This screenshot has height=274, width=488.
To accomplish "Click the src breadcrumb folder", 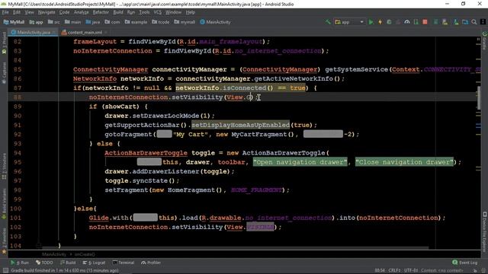I will pyautogui.click(x=54, y=22).
